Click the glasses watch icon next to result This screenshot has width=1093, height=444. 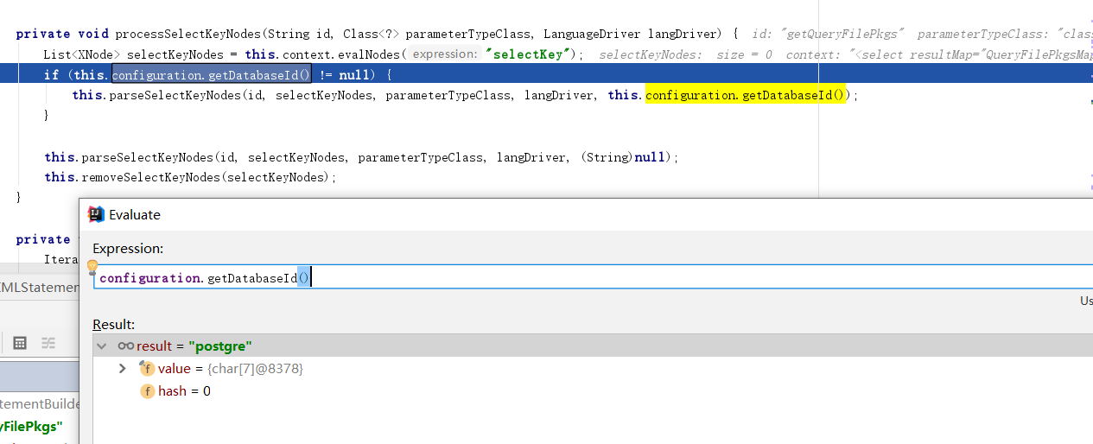[126, 346]
